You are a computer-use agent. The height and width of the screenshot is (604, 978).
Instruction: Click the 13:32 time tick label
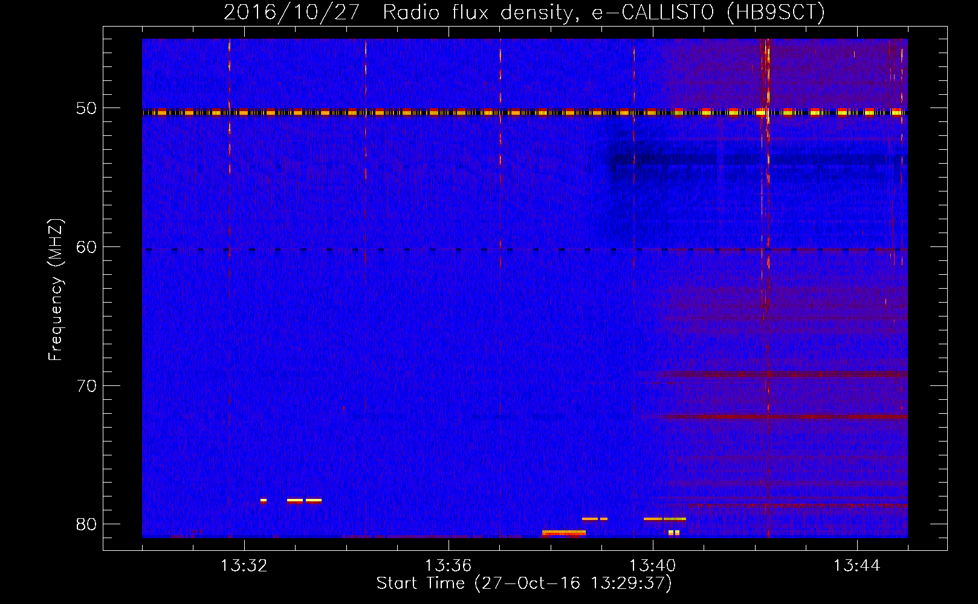(244, 566)
